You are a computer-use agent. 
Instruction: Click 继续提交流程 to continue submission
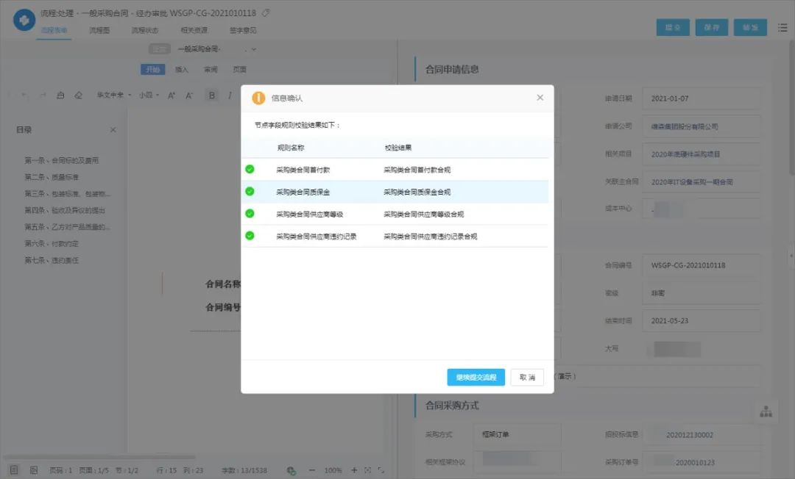click(476, 378)
